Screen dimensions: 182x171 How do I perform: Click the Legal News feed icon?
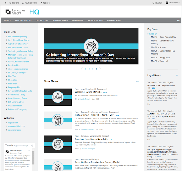tap(177, 75)
